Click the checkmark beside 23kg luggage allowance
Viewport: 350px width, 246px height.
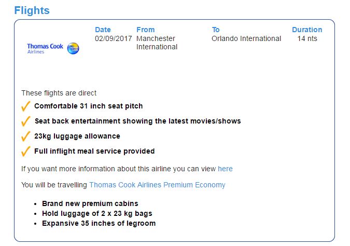pos(25,136)
